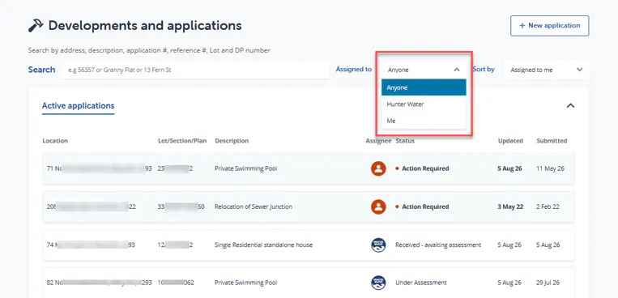618x298 pixels.
Task: Click the Status column header
Action: 405,141
